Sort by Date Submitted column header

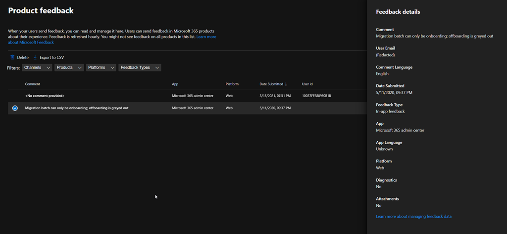[x=271, y=84]
